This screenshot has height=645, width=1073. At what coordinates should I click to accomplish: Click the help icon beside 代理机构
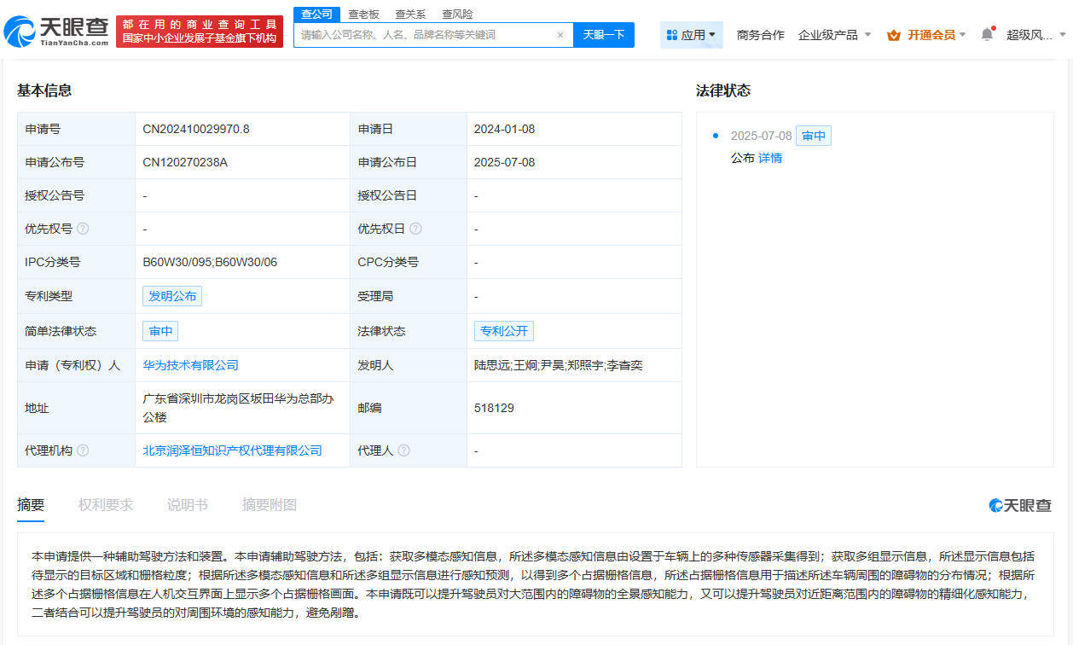(83, 450)
